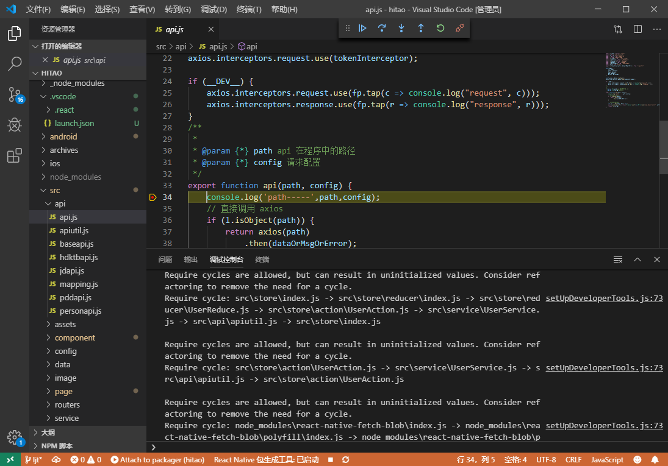668x466 pixels.
Task: Open setUpDeveloperTools.js:73 link
Action: coord(603,298)
